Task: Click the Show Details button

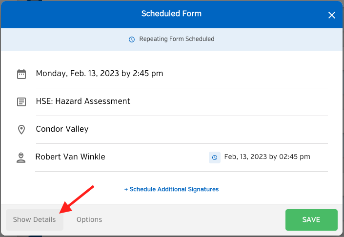Action: click(35, 219)
